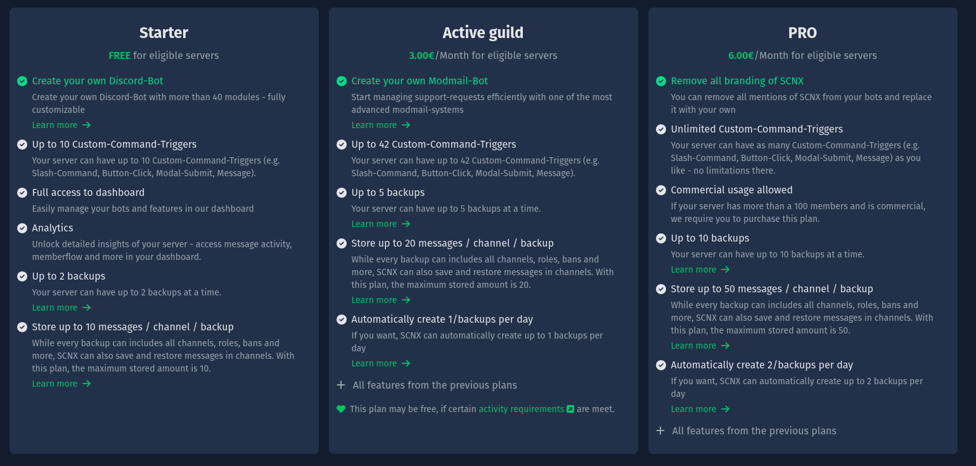Open Learn more under Create your own Discord-Bot
This screenshot has height=466, width=976.
pos(61,125)
